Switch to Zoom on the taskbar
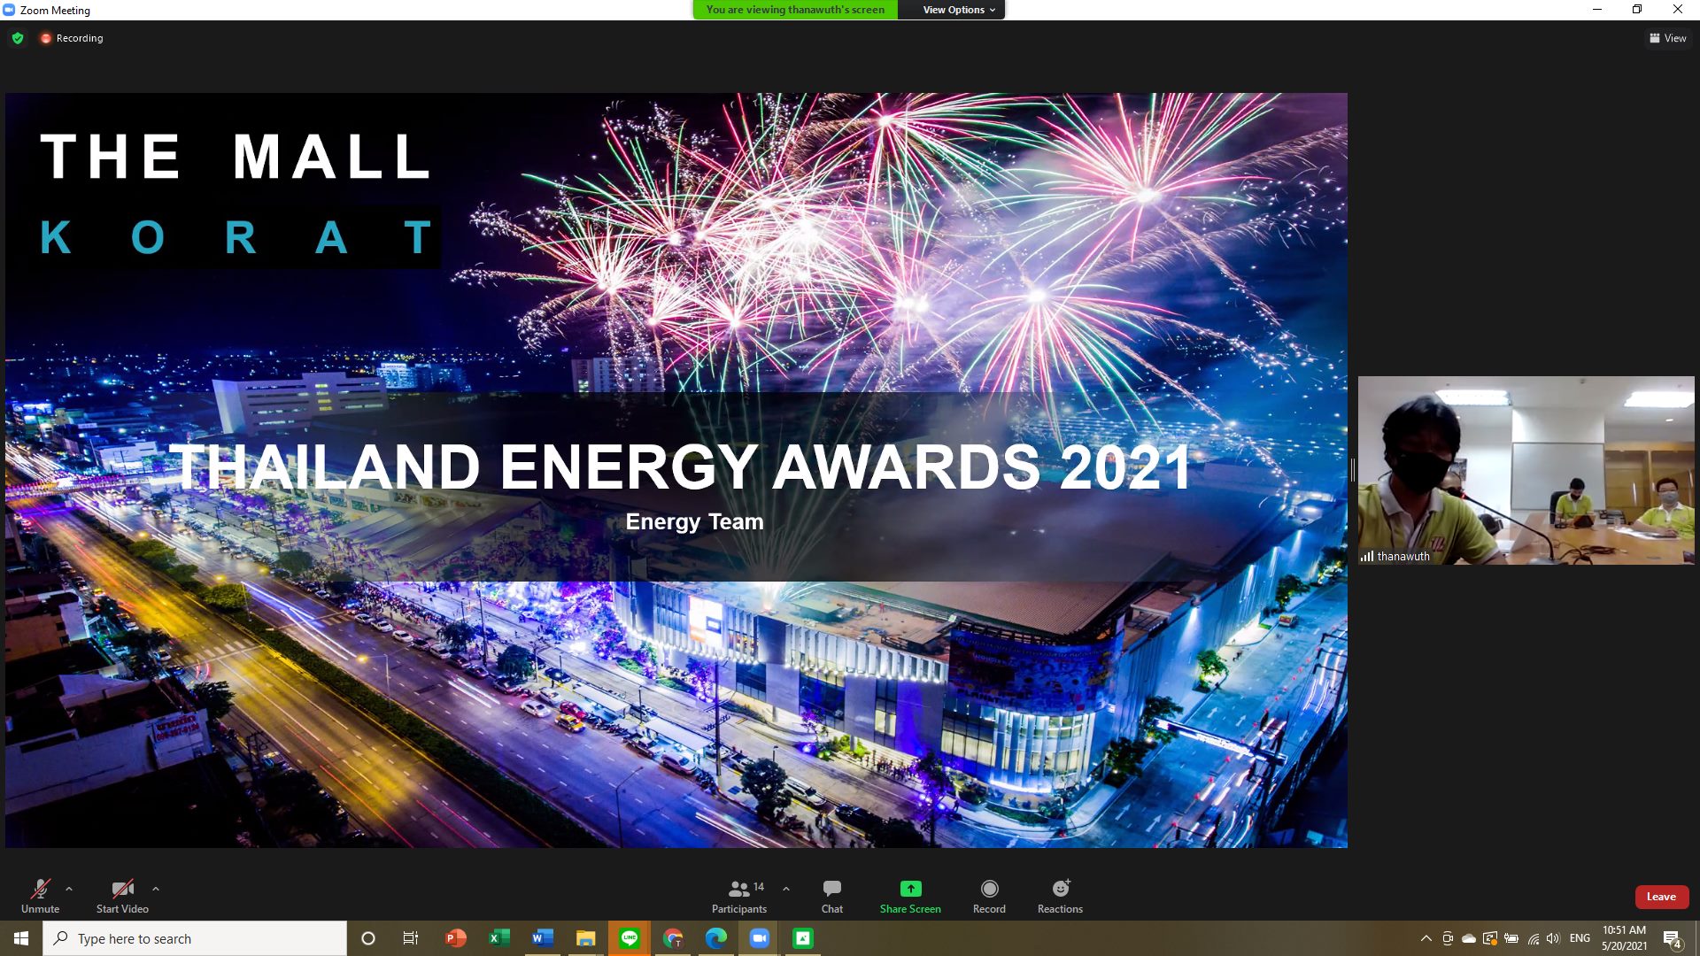Screen dimensions: 1700x956 [759, 938]
